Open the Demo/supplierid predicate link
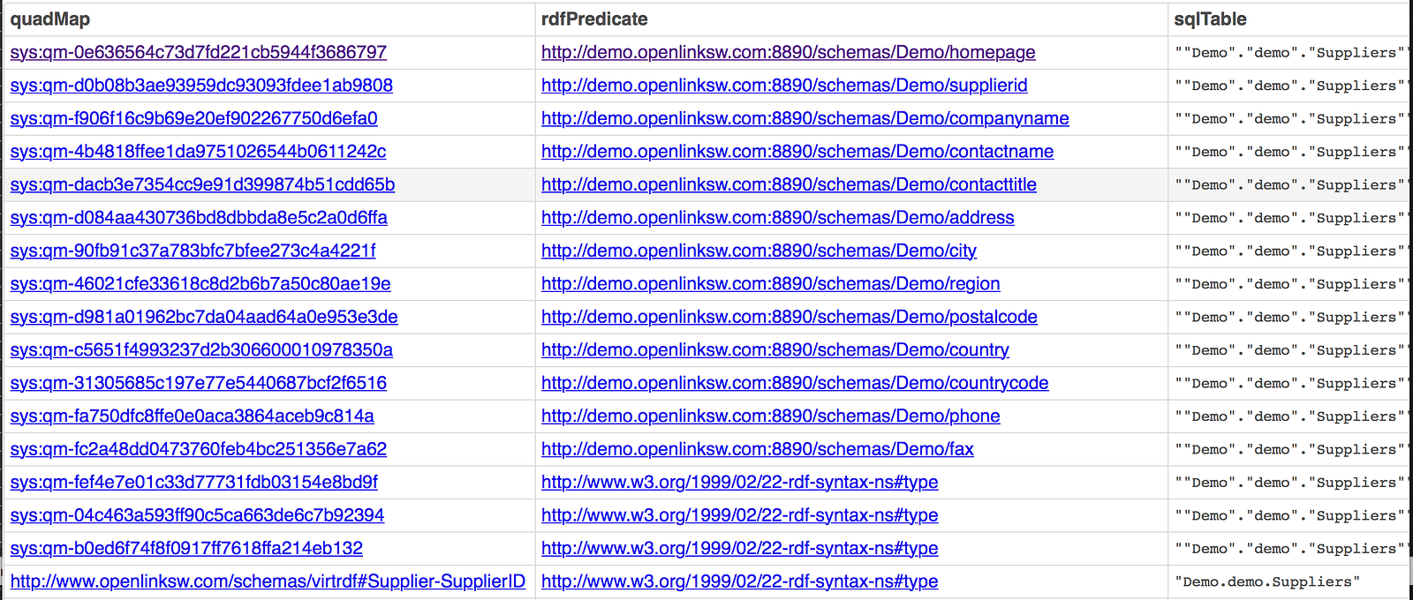Image resolution: width=1413 pixels, height=600 pixels. pyautogui.click(x=784, y=86)
